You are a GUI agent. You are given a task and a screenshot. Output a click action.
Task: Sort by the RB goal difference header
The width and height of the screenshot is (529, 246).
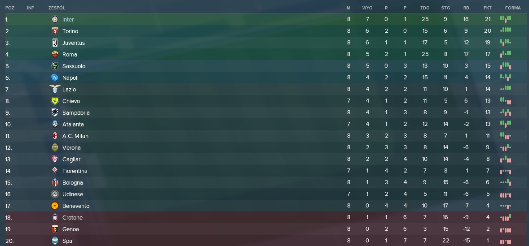coord(466,8)
